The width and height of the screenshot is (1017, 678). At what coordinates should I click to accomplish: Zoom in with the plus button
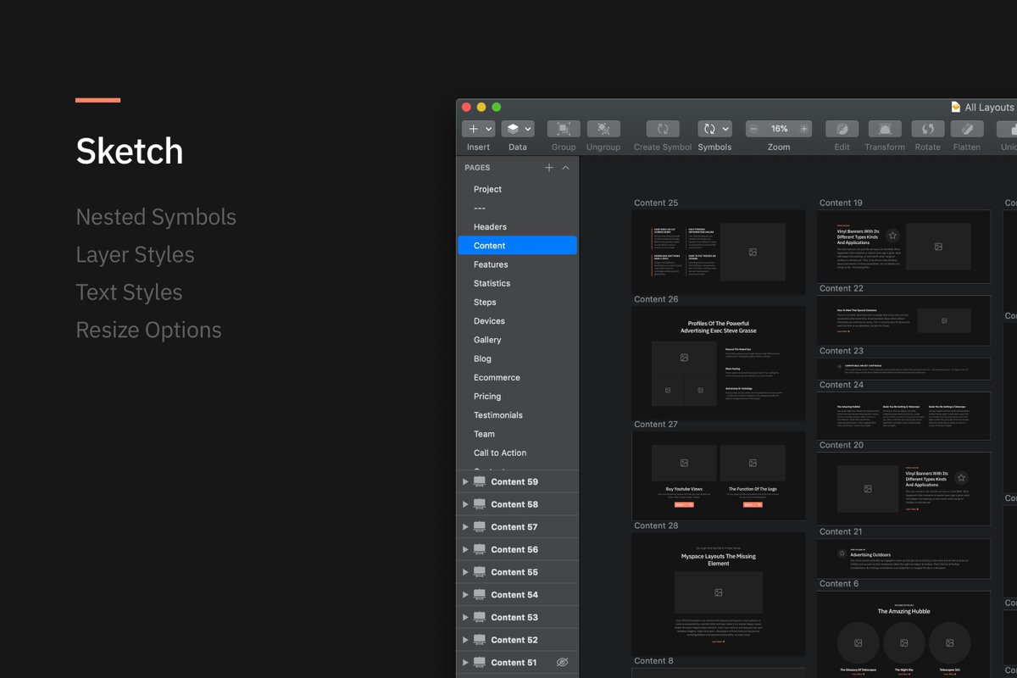click(x=803, y=129)
